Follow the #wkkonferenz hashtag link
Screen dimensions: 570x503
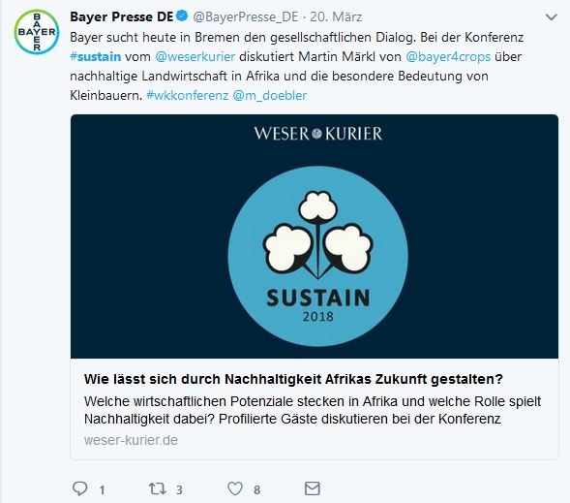187,95
